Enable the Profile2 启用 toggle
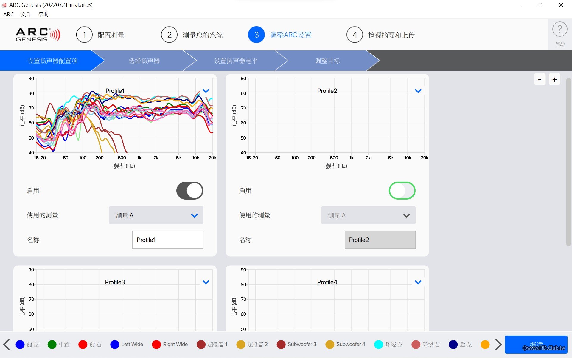 pyautogui.click(x=402, y=191)
